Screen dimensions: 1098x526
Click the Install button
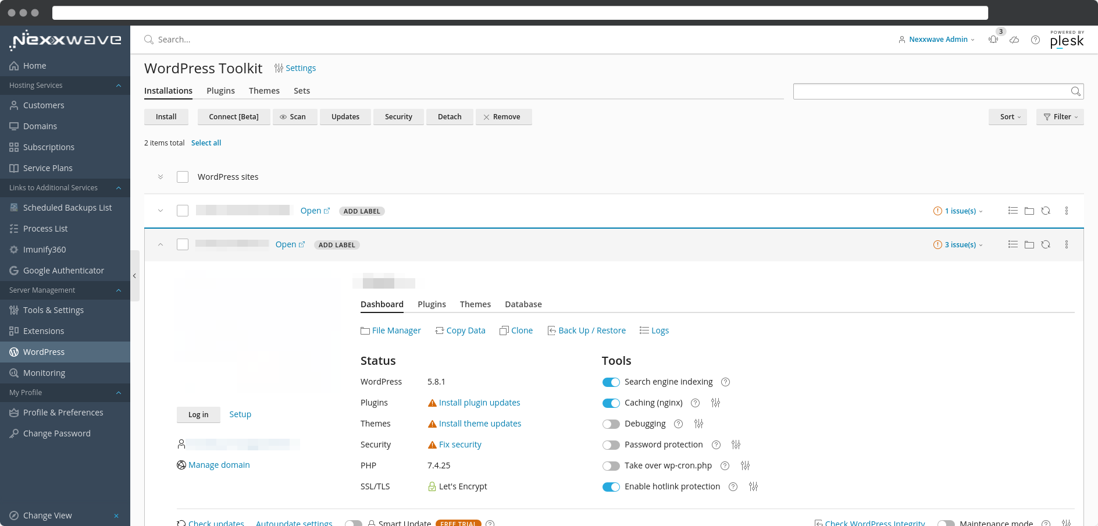point(166,117)
